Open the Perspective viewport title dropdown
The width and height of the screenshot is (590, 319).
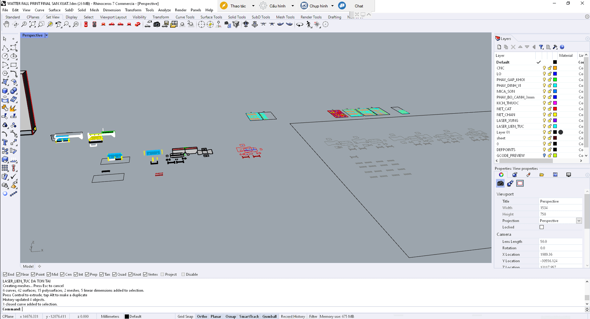(x=47, y=35)
